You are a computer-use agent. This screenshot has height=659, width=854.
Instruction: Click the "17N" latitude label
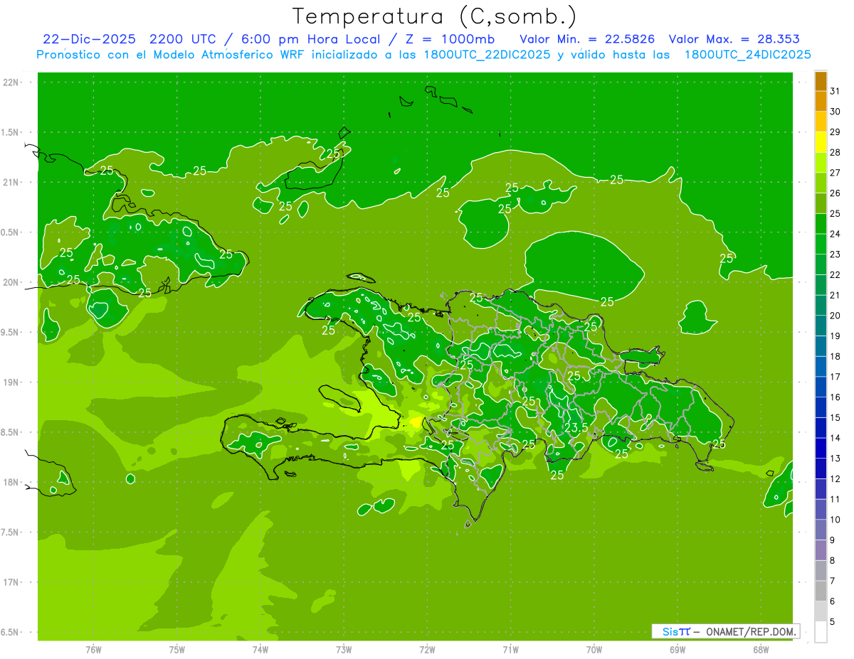point(10,582)
